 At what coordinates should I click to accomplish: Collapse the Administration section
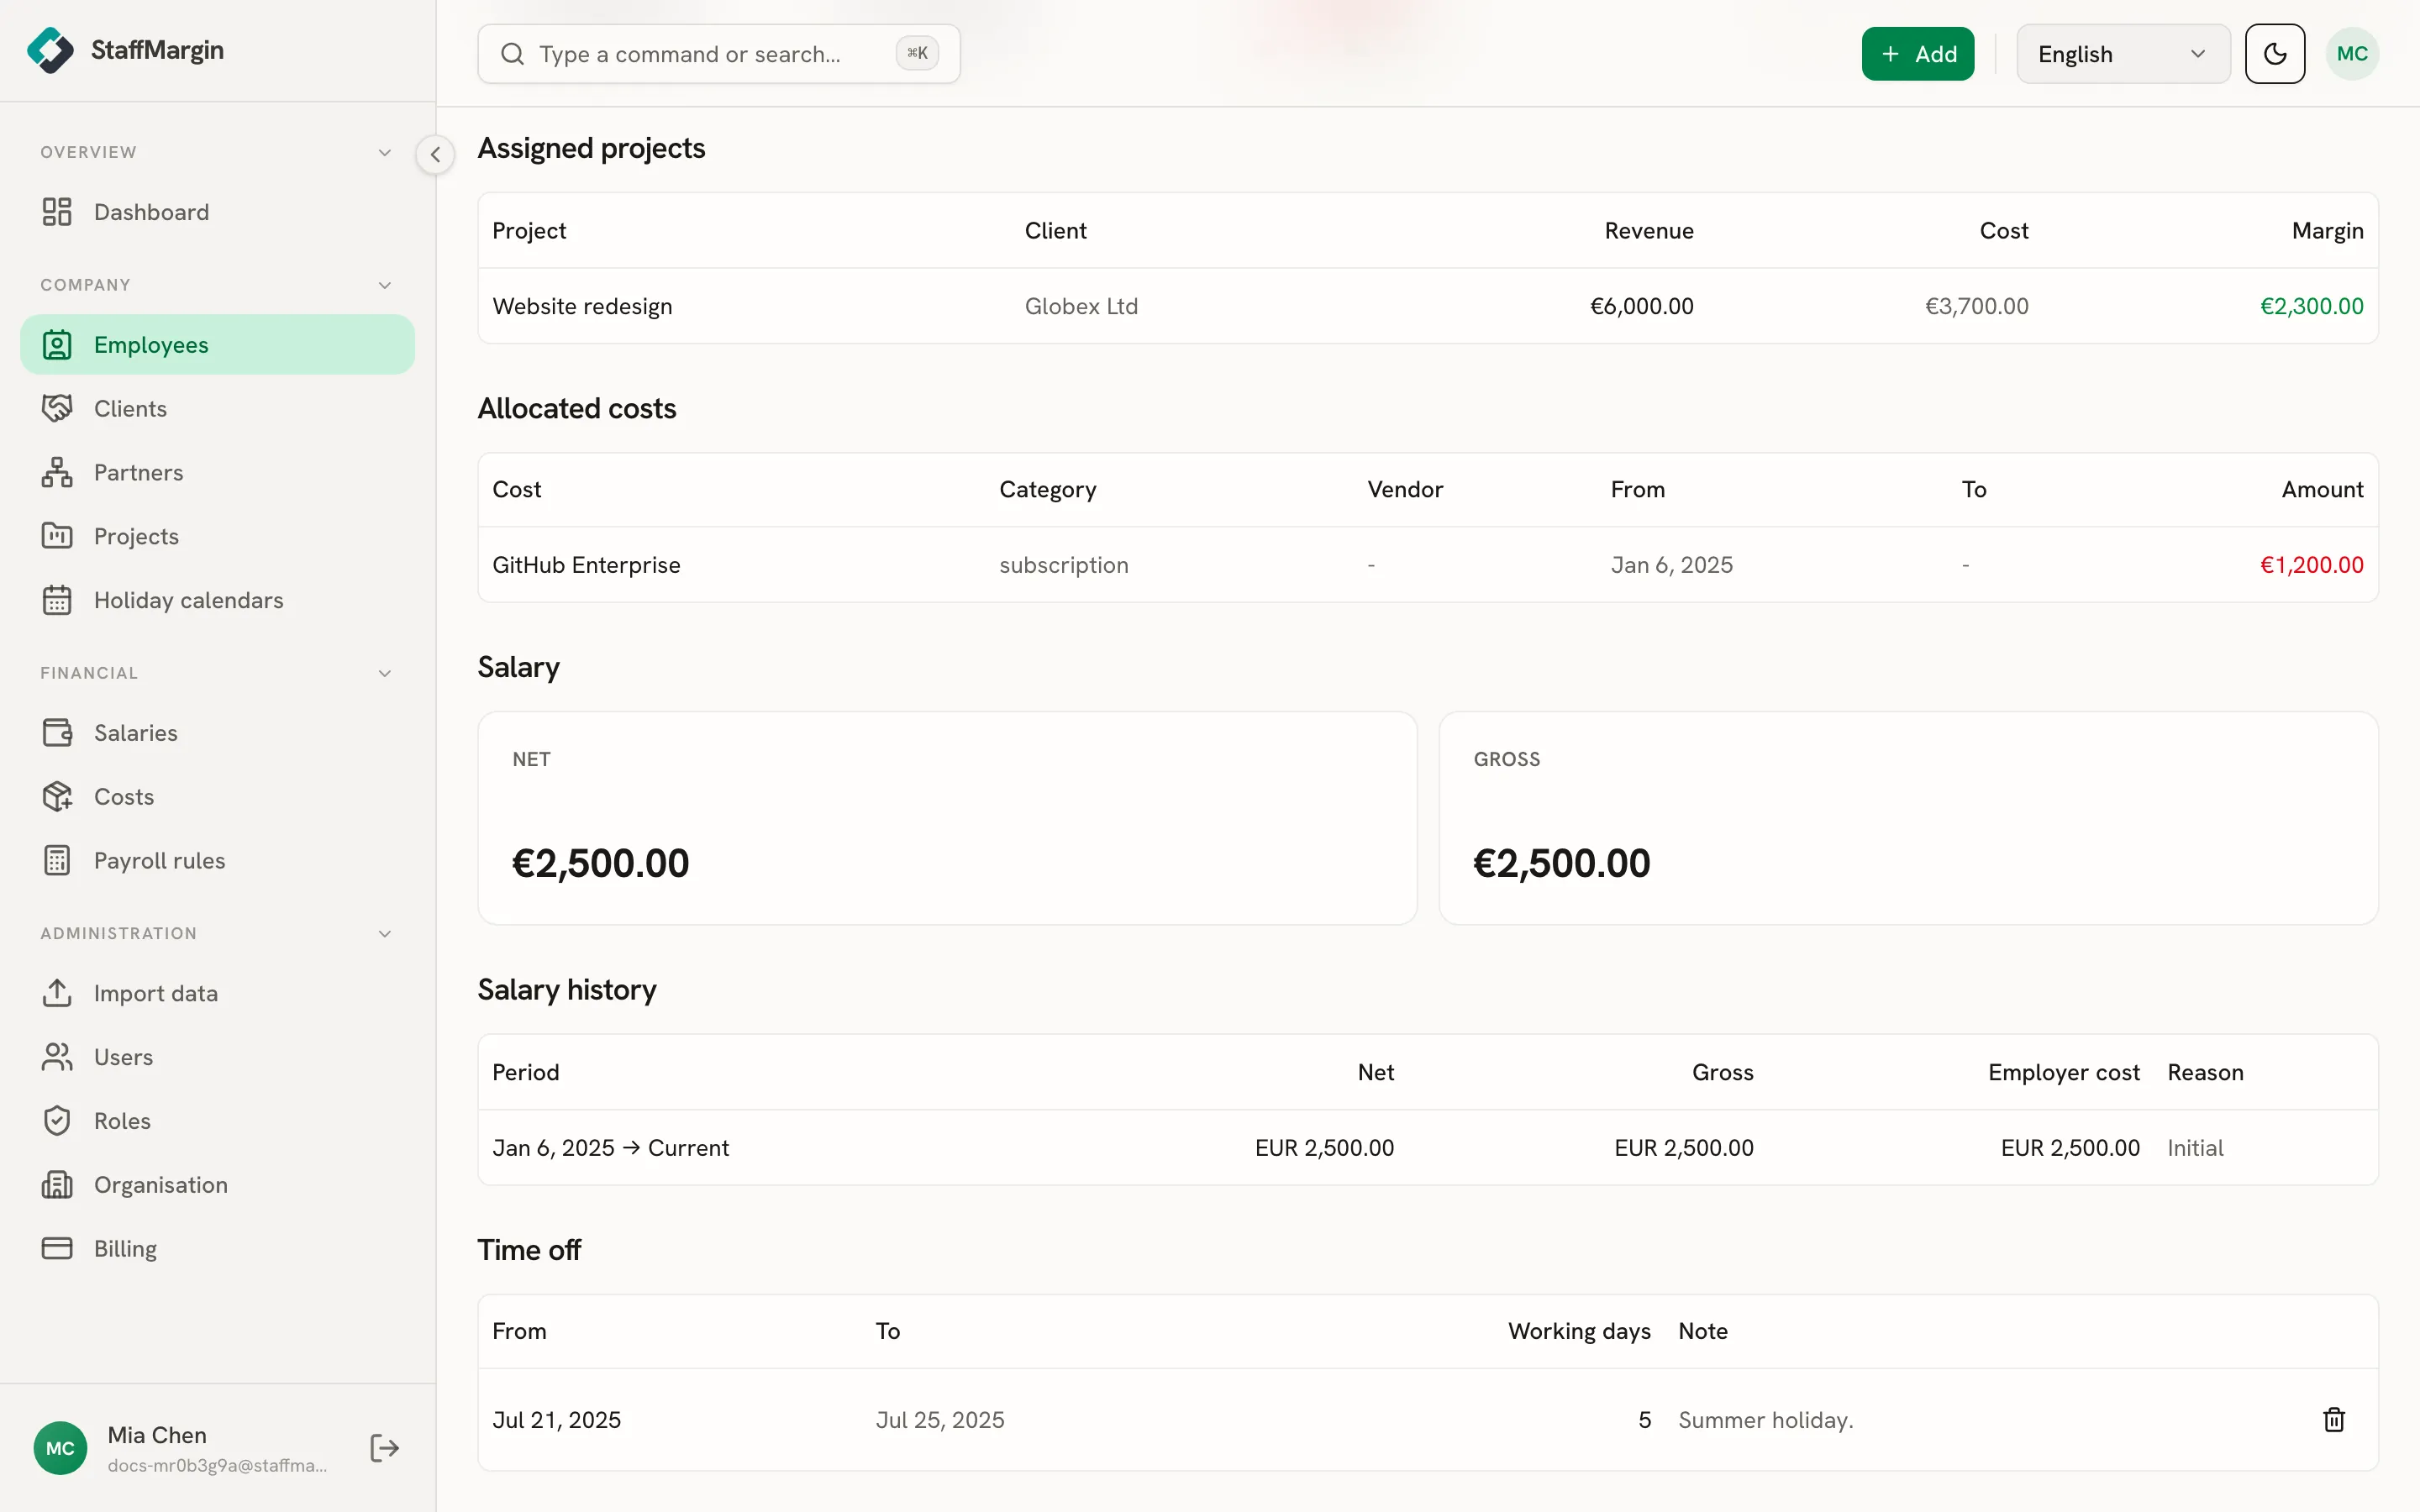(384, 934)
